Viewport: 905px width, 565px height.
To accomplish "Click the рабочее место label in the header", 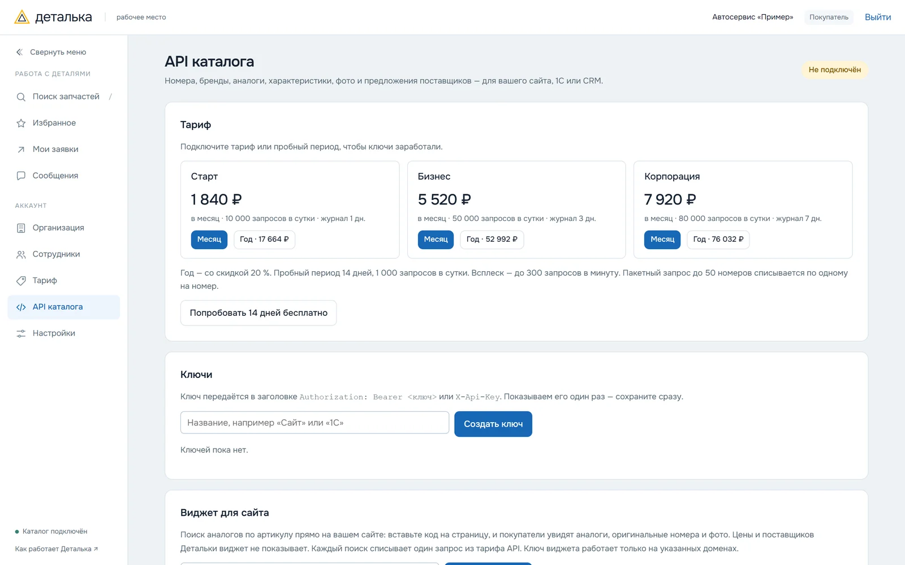I will [x=141, y=18].
